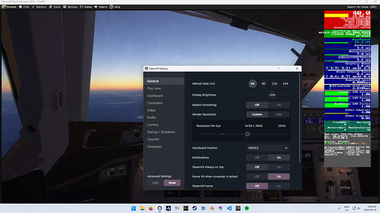Hide Advanced Settings
This screenshot has width=380, height=213.
click(x=155, y=183)
